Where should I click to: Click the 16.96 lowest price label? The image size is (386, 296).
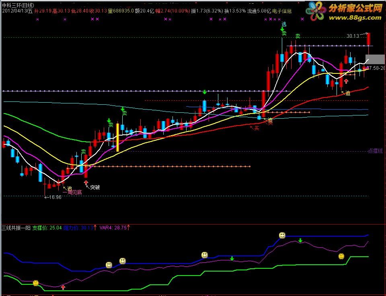tap(55, 197)
